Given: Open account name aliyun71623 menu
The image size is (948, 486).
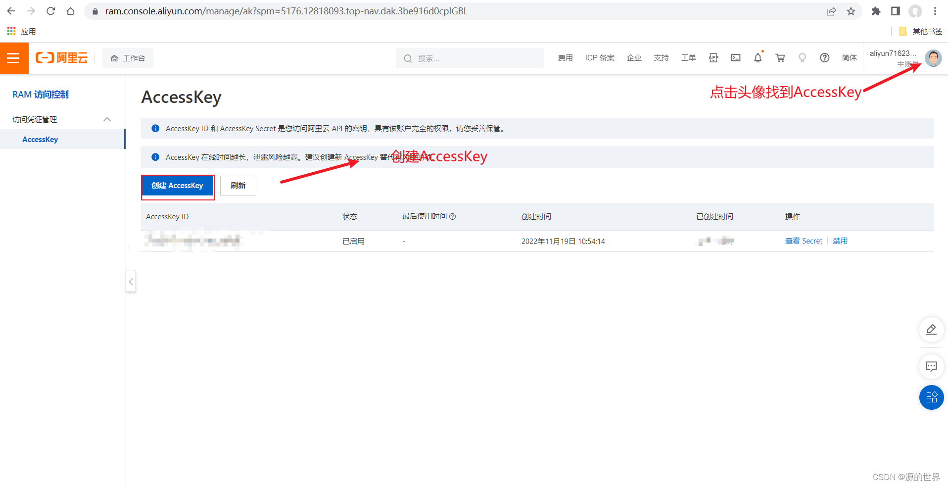Looking at the screenshot, I should [x=893, y=53].
